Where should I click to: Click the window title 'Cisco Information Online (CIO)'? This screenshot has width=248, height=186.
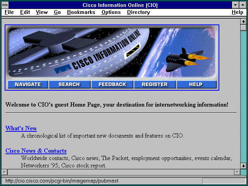[120, 5]
